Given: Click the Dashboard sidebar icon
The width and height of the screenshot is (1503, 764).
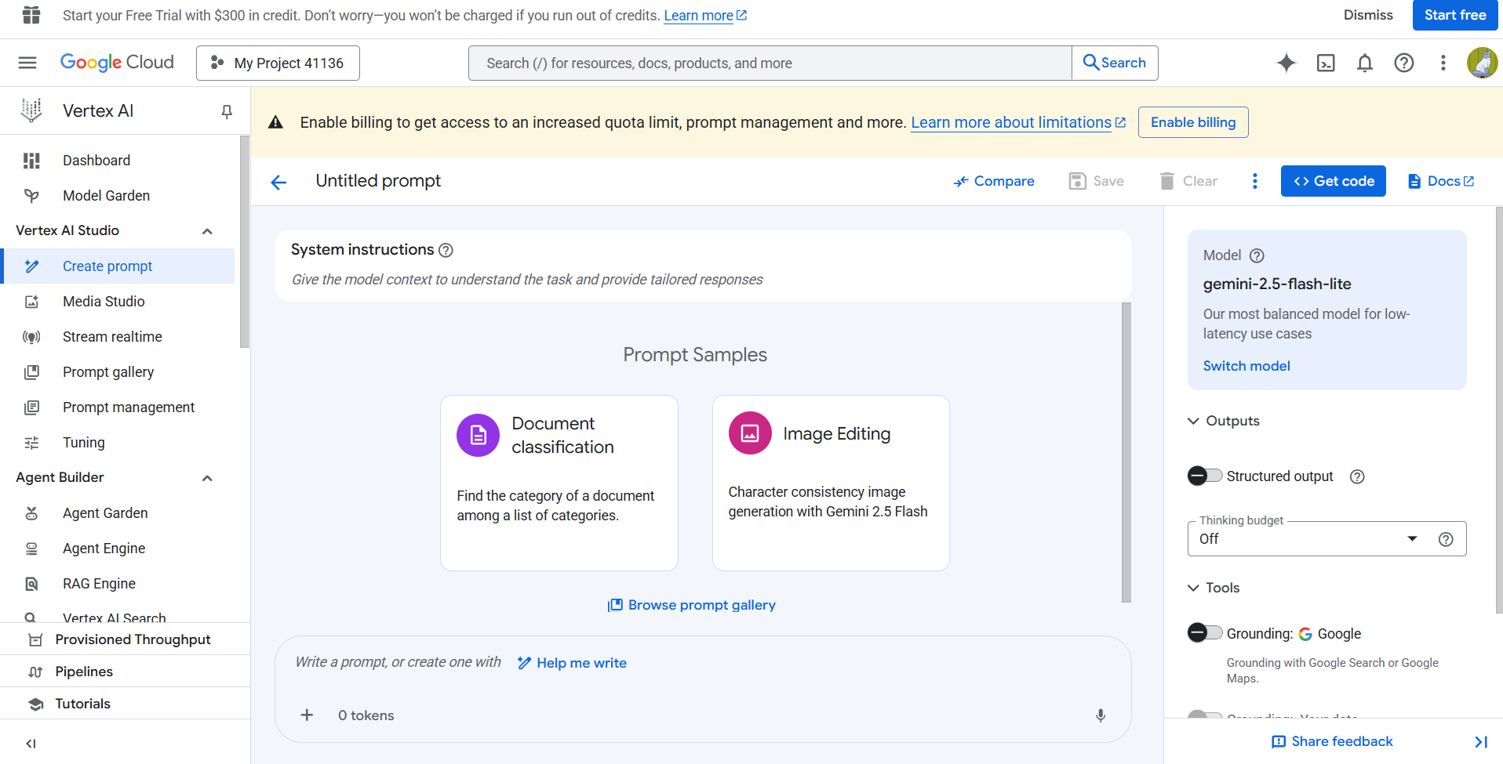Looking at the screenshot, I should 31,161.
